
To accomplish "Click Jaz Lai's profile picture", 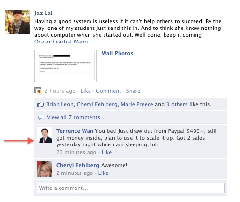I will (x=17, y=22).
